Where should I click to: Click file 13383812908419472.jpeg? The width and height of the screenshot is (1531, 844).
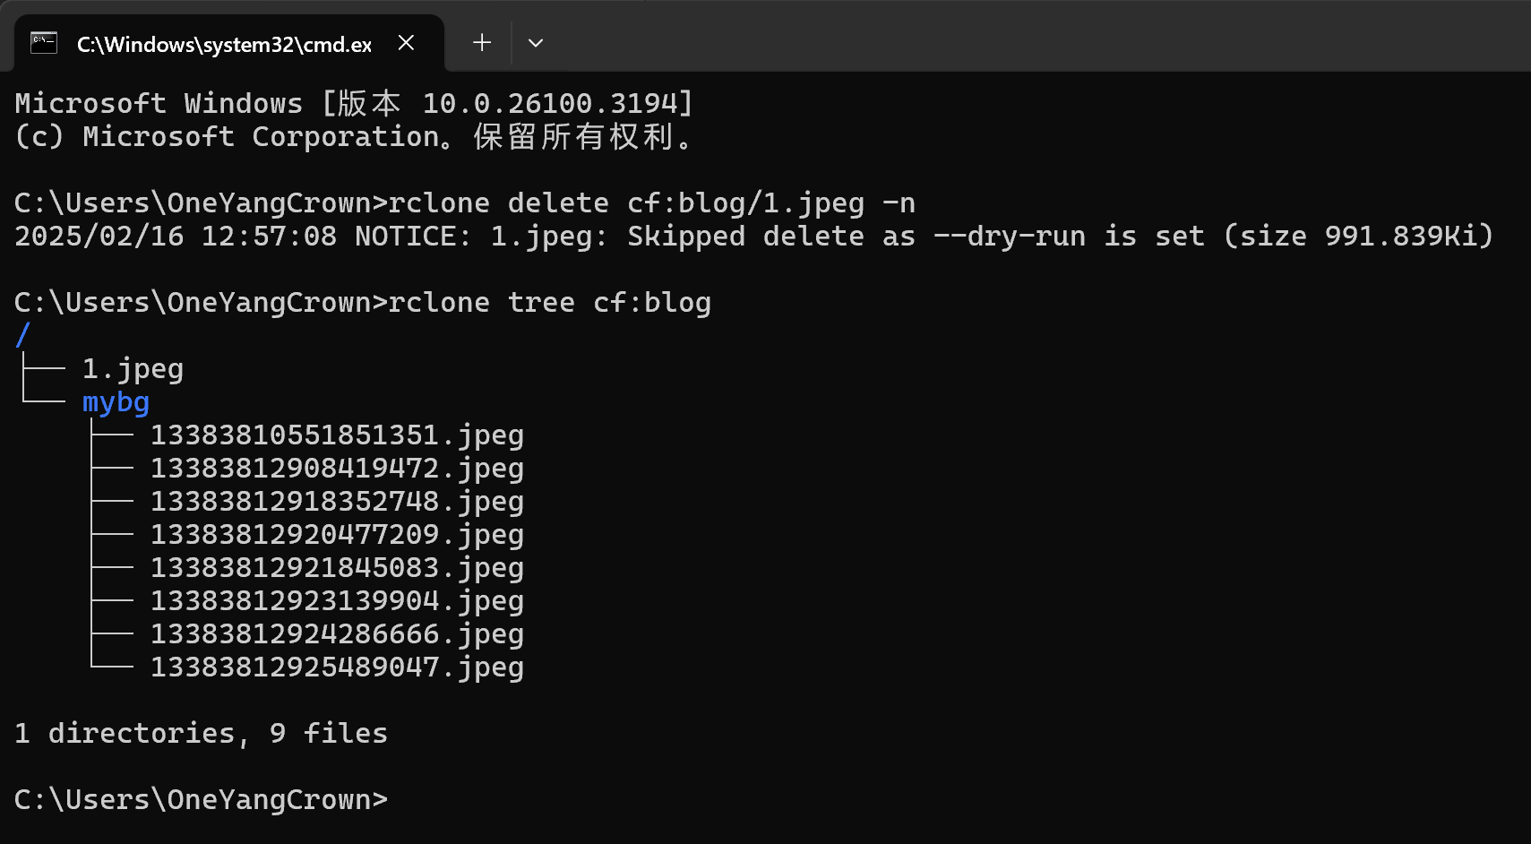pyautogui.click(x=337, y=469)
